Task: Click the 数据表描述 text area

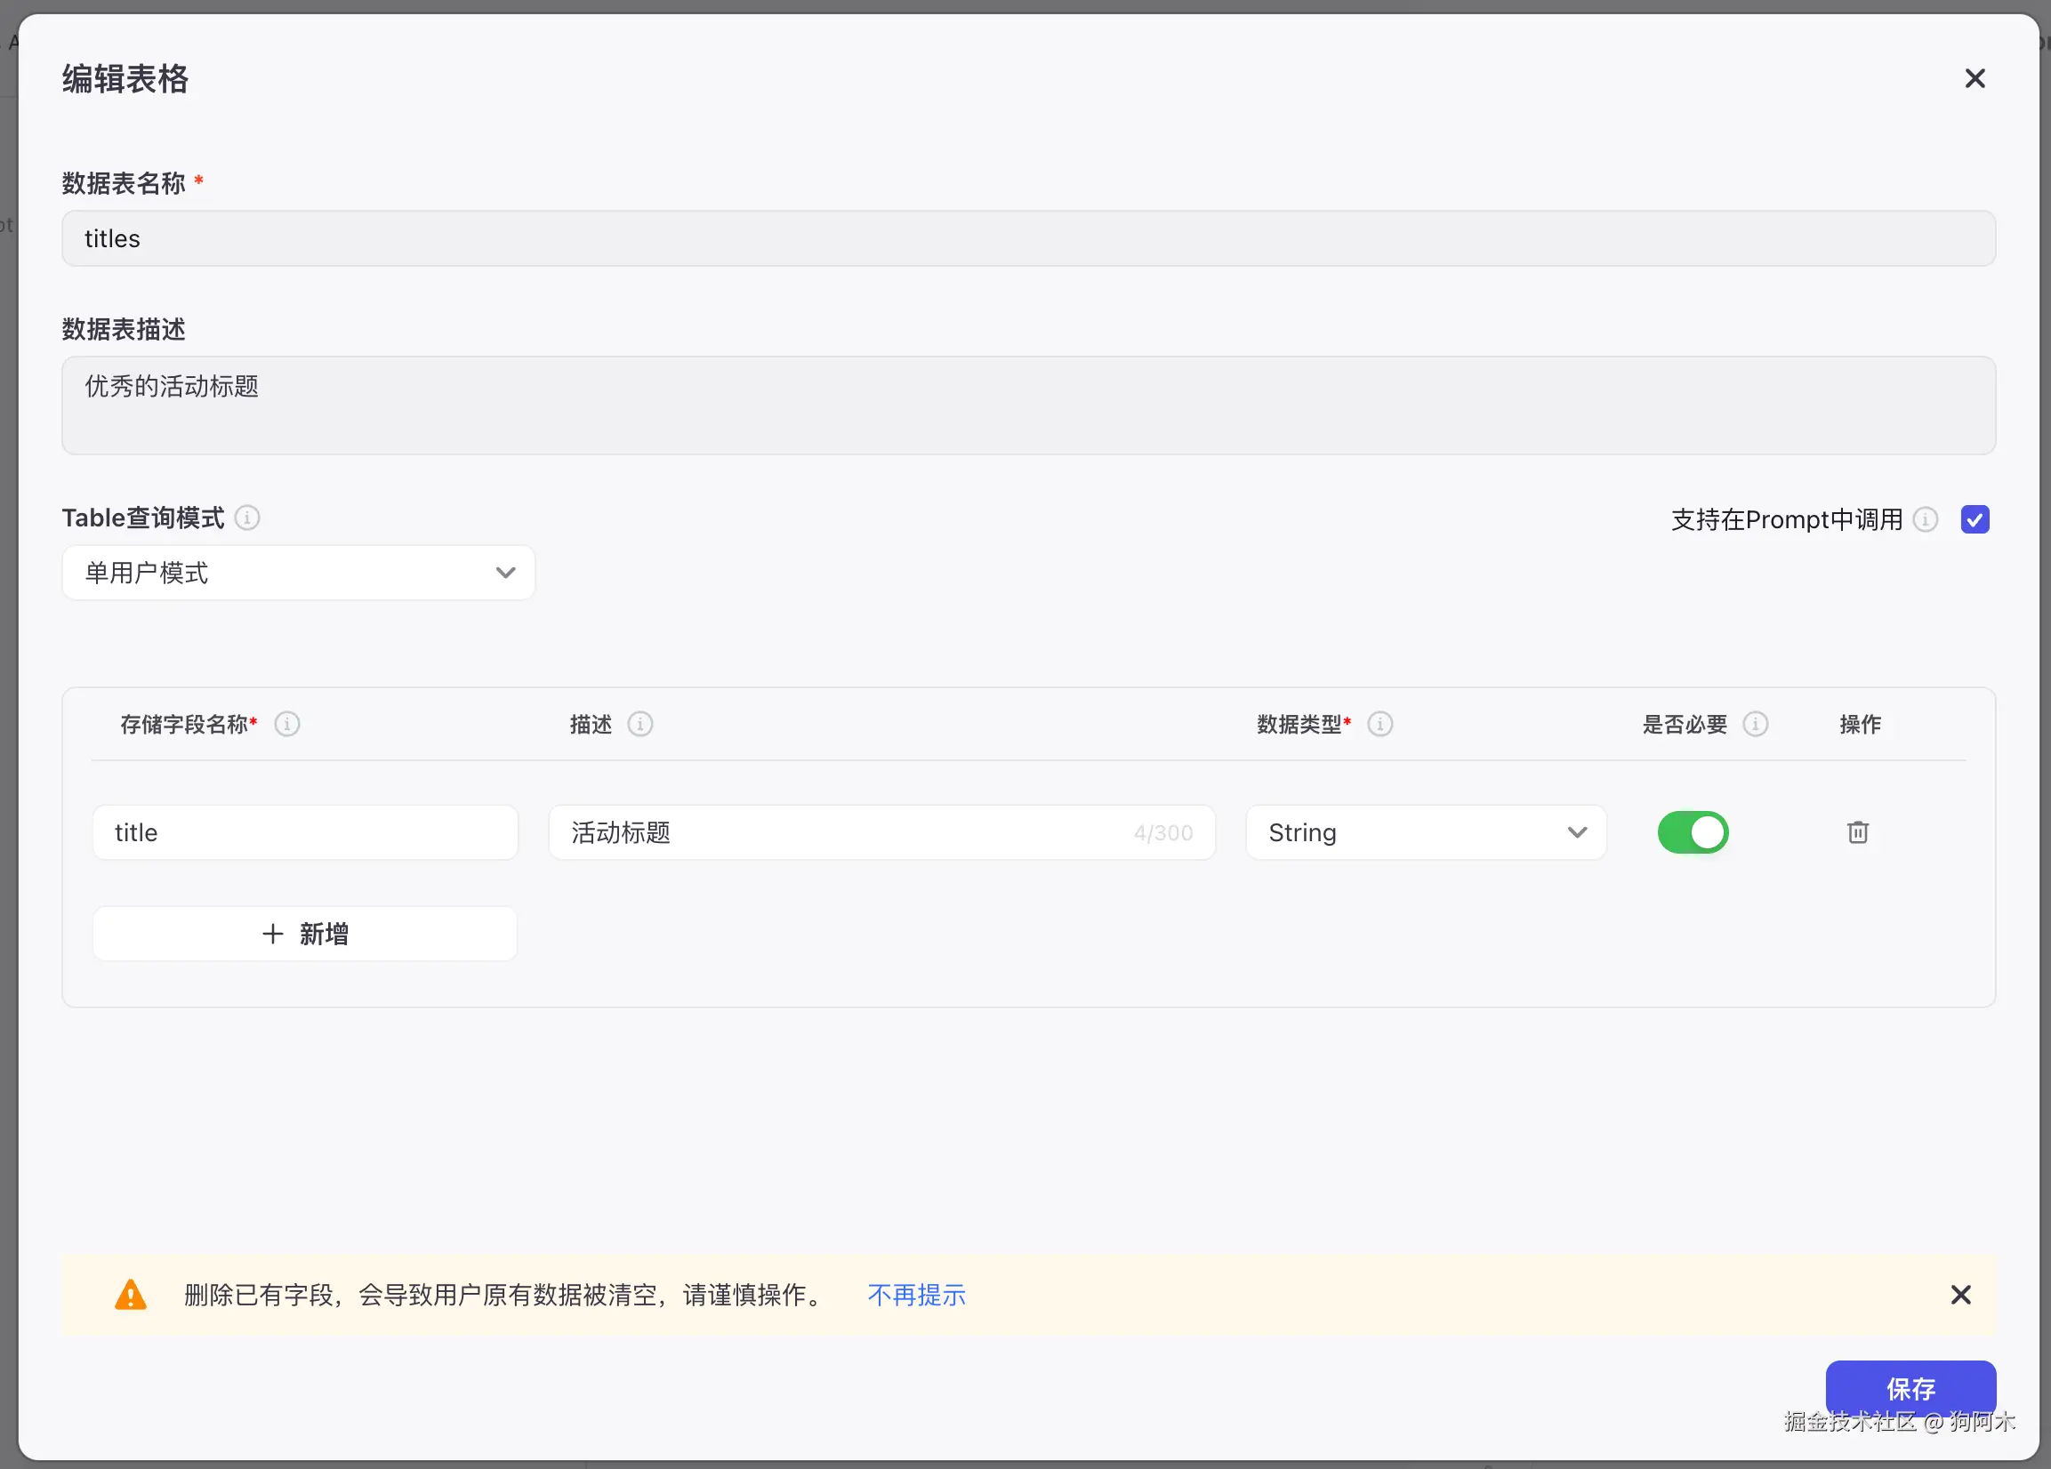Action: pos(1028,405)
